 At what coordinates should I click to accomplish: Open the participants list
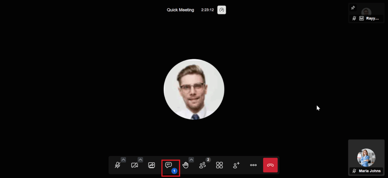(x=203, y=165)
